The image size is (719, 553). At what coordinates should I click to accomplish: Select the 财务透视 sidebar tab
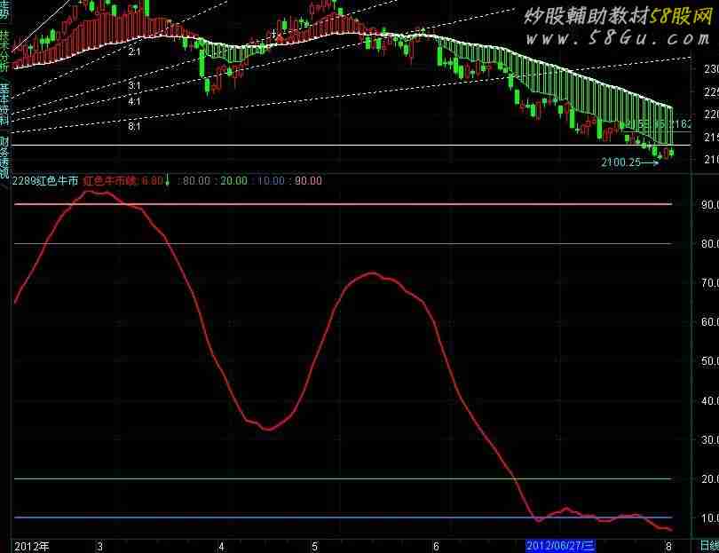pos(5,157)
